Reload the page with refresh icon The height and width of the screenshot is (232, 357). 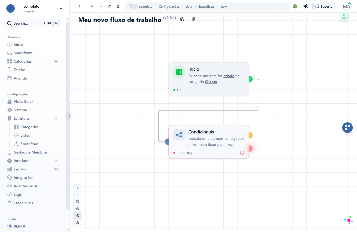point(109,6)
